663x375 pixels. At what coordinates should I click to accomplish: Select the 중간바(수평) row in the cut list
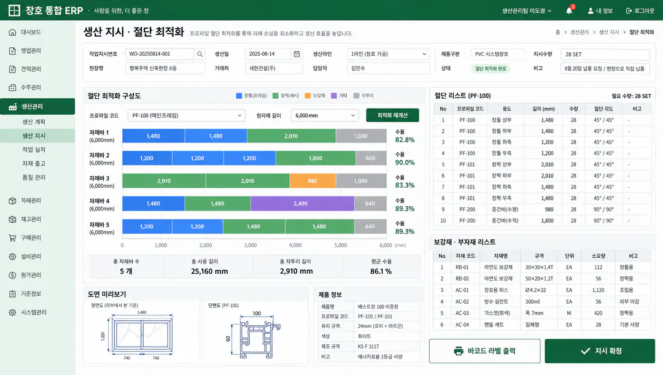[x=543, y=209]
